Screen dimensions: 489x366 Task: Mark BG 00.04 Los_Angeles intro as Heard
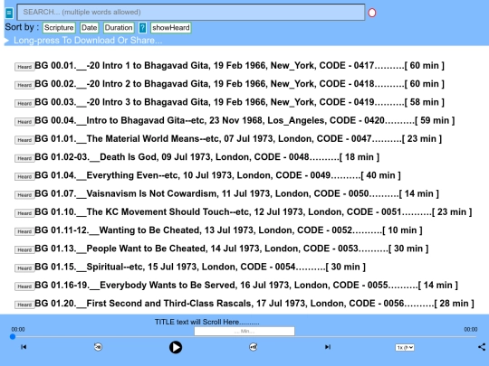tap(24, 122)
